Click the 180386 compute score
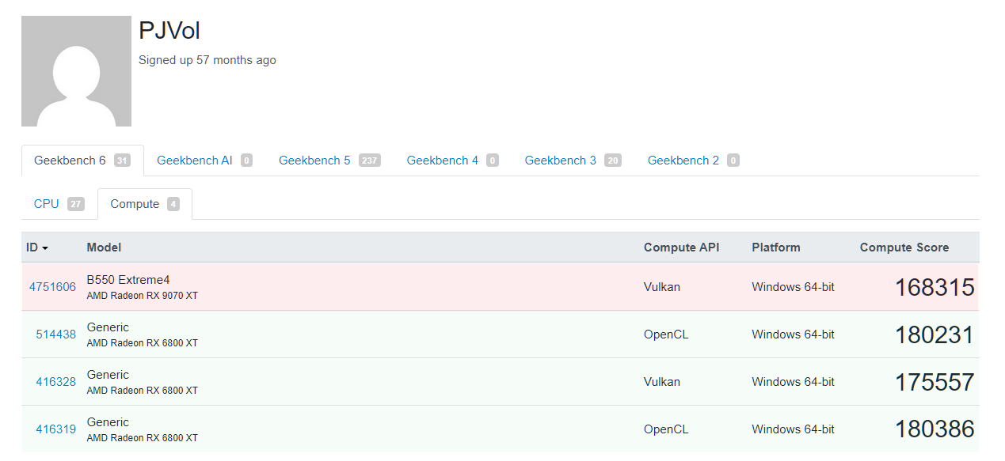1005x461 pixels. 935,429
